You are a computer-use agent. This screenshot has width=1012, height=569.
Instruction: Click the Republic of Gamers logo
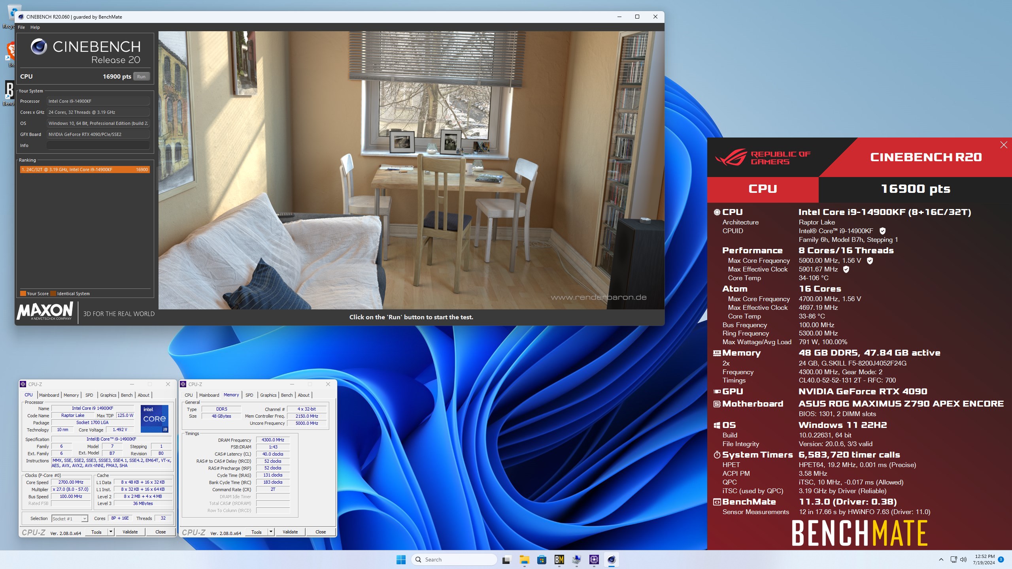click(763, 157)
